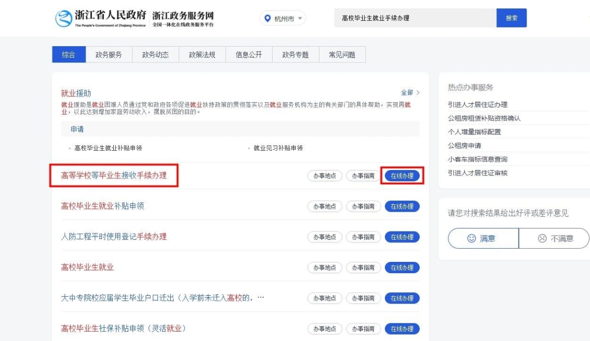Open the 杭州市 city dropdown

(x=283, y=19)
